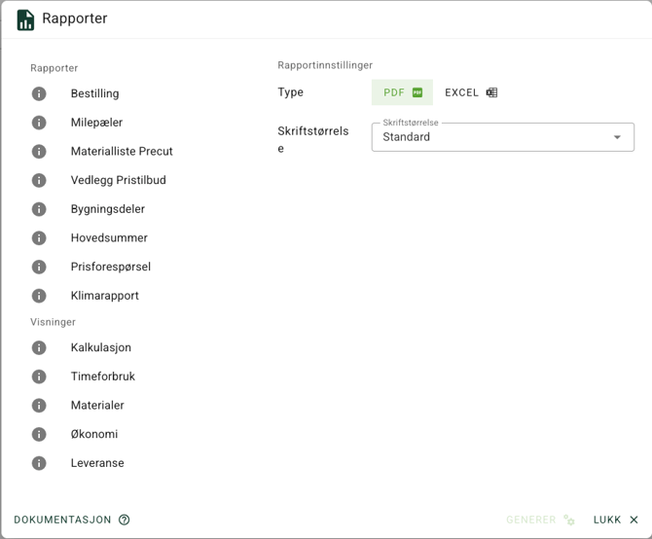The image size is (652, 539).
Task: Click the dropdown arrow in Skriftstørrelse field
Action: pyautogui.click(x=617, y=137)
